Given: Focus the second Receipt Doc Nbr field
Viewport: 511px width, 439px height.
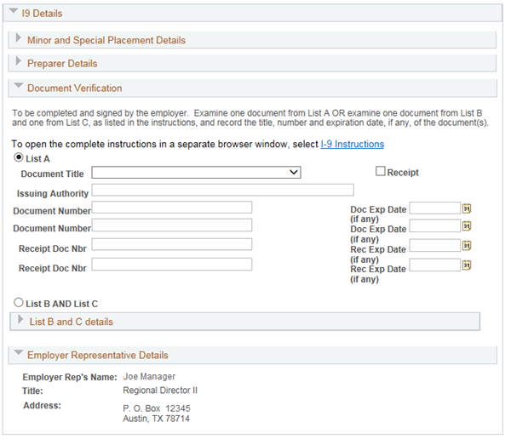Looking at the screenshot, I should [171, 265].
